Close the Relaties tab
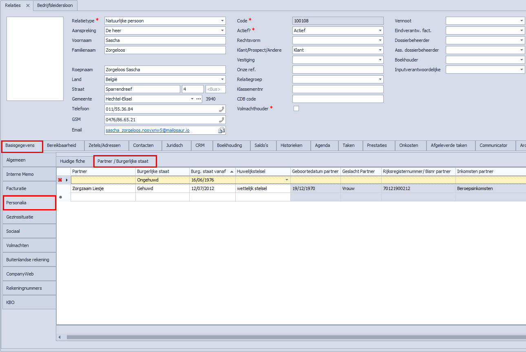 coord(28,5)
